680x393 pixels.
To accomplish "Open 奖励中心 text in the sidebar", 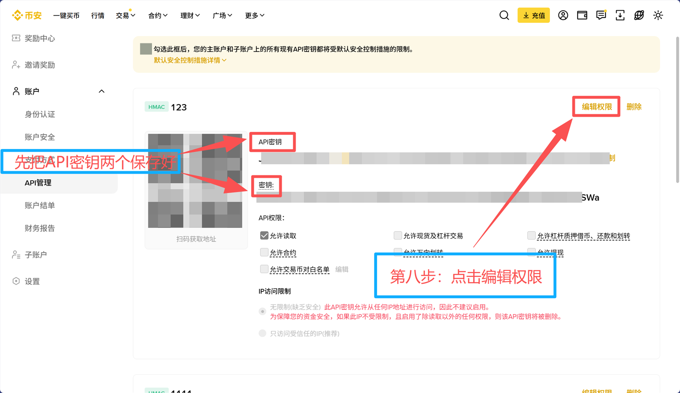I will (40, 38).
